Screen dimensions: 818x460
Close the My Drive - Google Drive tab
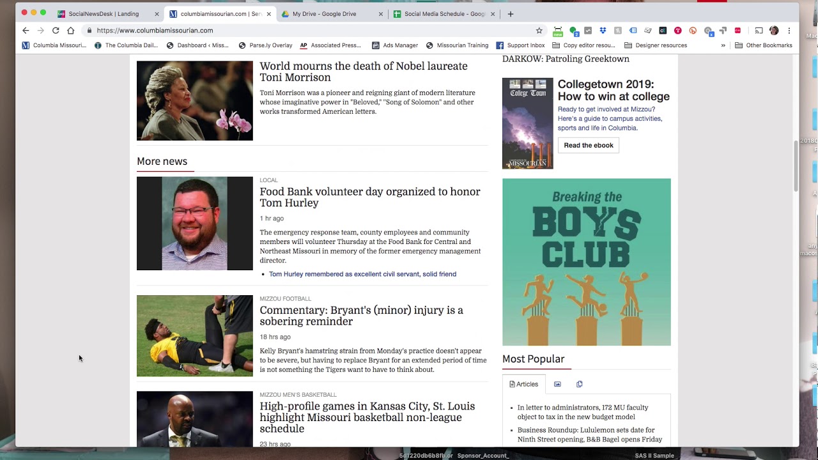point(381,13)
